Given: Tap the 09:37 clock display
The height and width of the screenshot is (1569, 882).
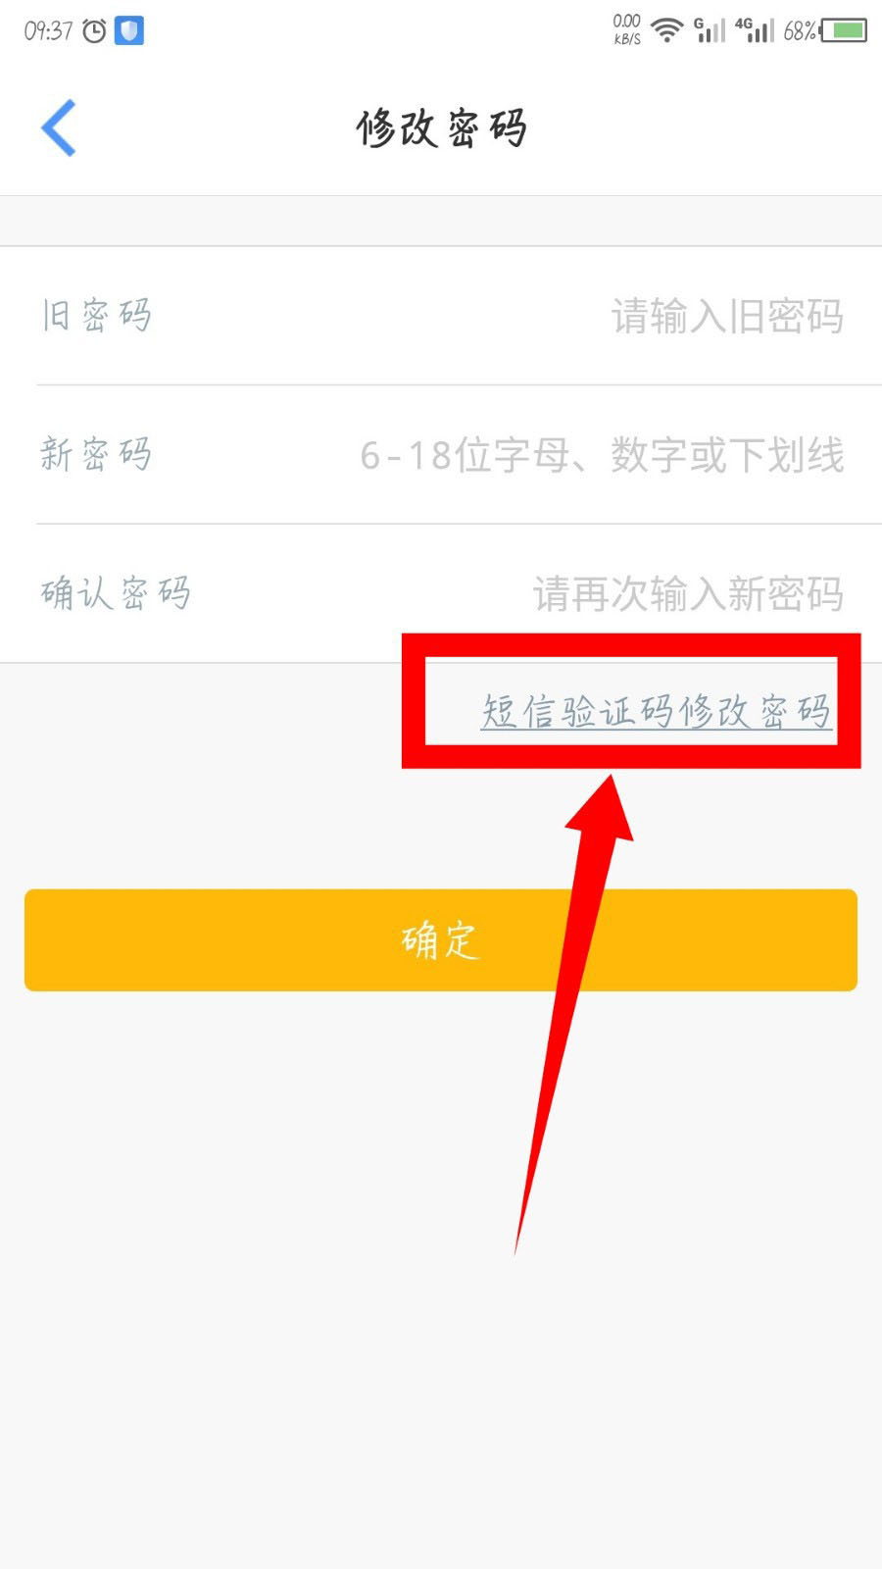Looking at the screenshot, I should coord(48,31).
